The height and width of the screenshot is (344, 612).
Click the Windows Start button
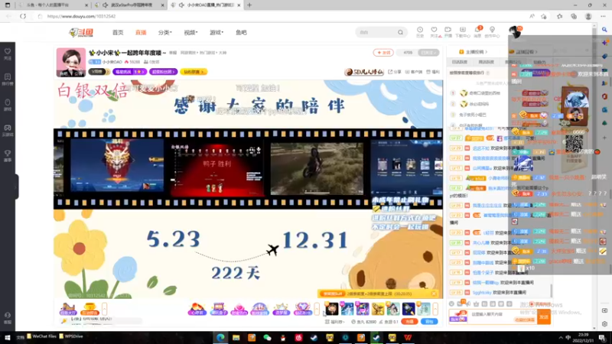point(7,337)
